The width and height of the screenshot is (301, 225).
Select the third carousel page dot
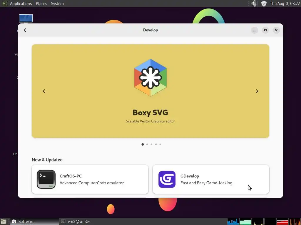(x=151, y=144)
